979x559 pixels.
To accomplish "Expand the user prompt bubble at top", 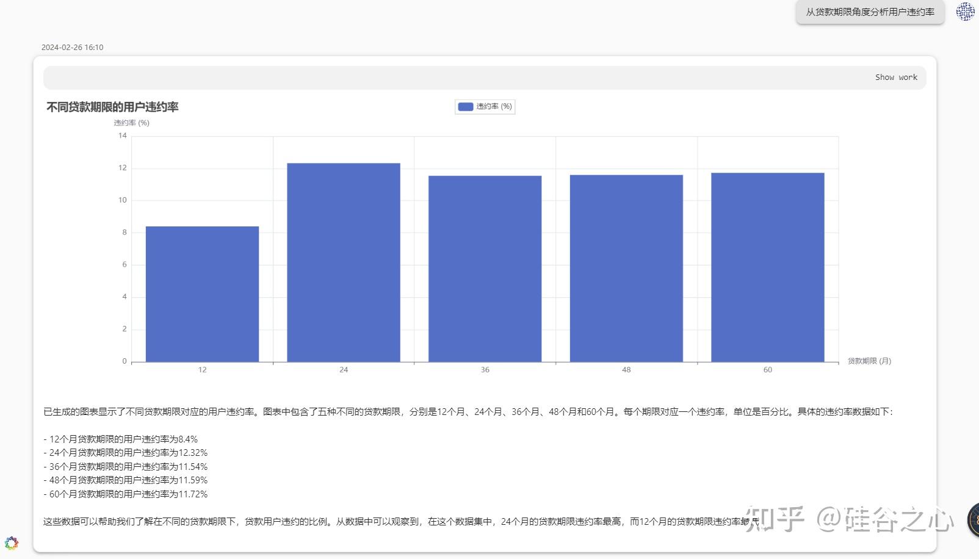I will click(870, 12).
